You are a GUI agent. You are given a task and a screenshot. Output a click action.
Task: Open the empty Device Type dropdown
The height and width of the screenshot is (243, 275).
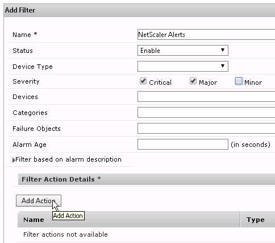[183, 66]
